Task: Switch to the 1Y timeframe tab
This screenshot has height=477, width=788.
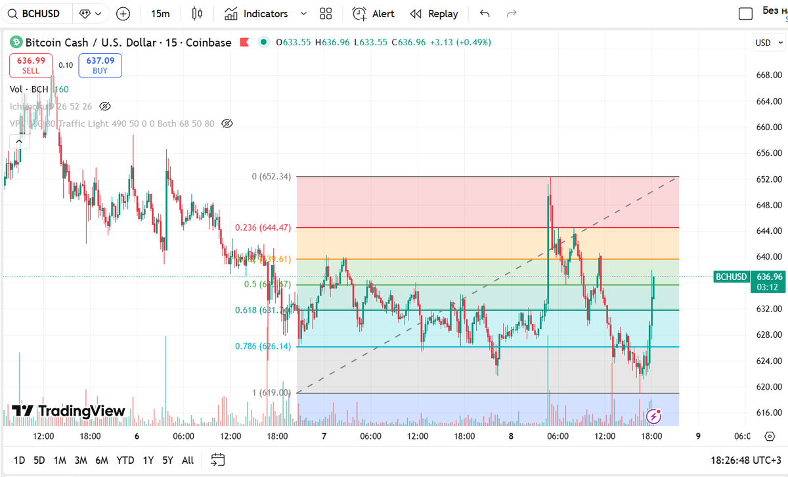Action: [148, 460]
